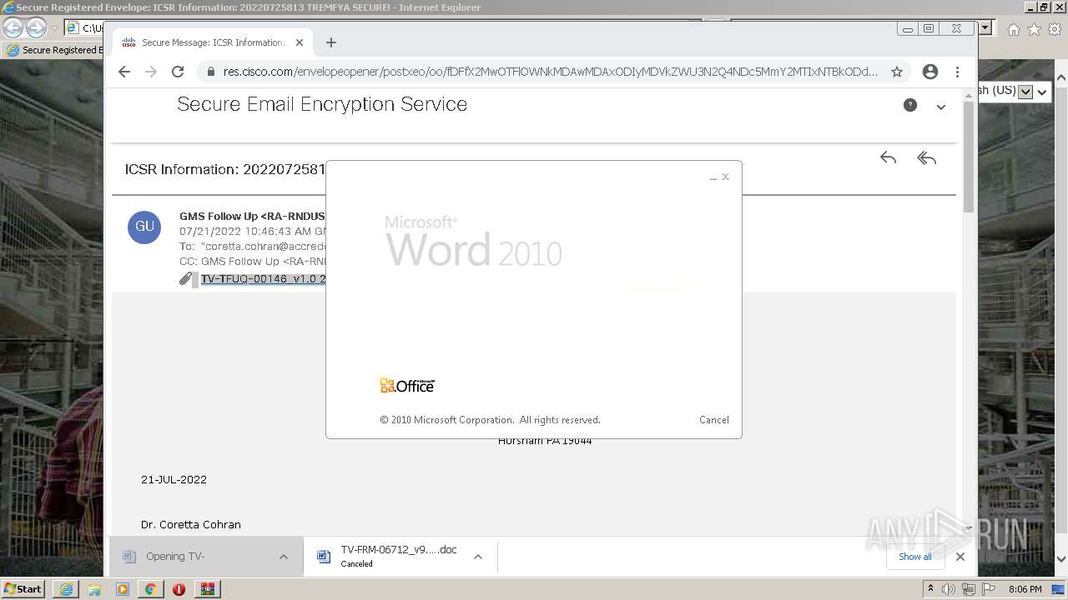This screenshot has height=600, width=1068.
Task: Open a new Chrome tab
Action: tap(331, 42)
